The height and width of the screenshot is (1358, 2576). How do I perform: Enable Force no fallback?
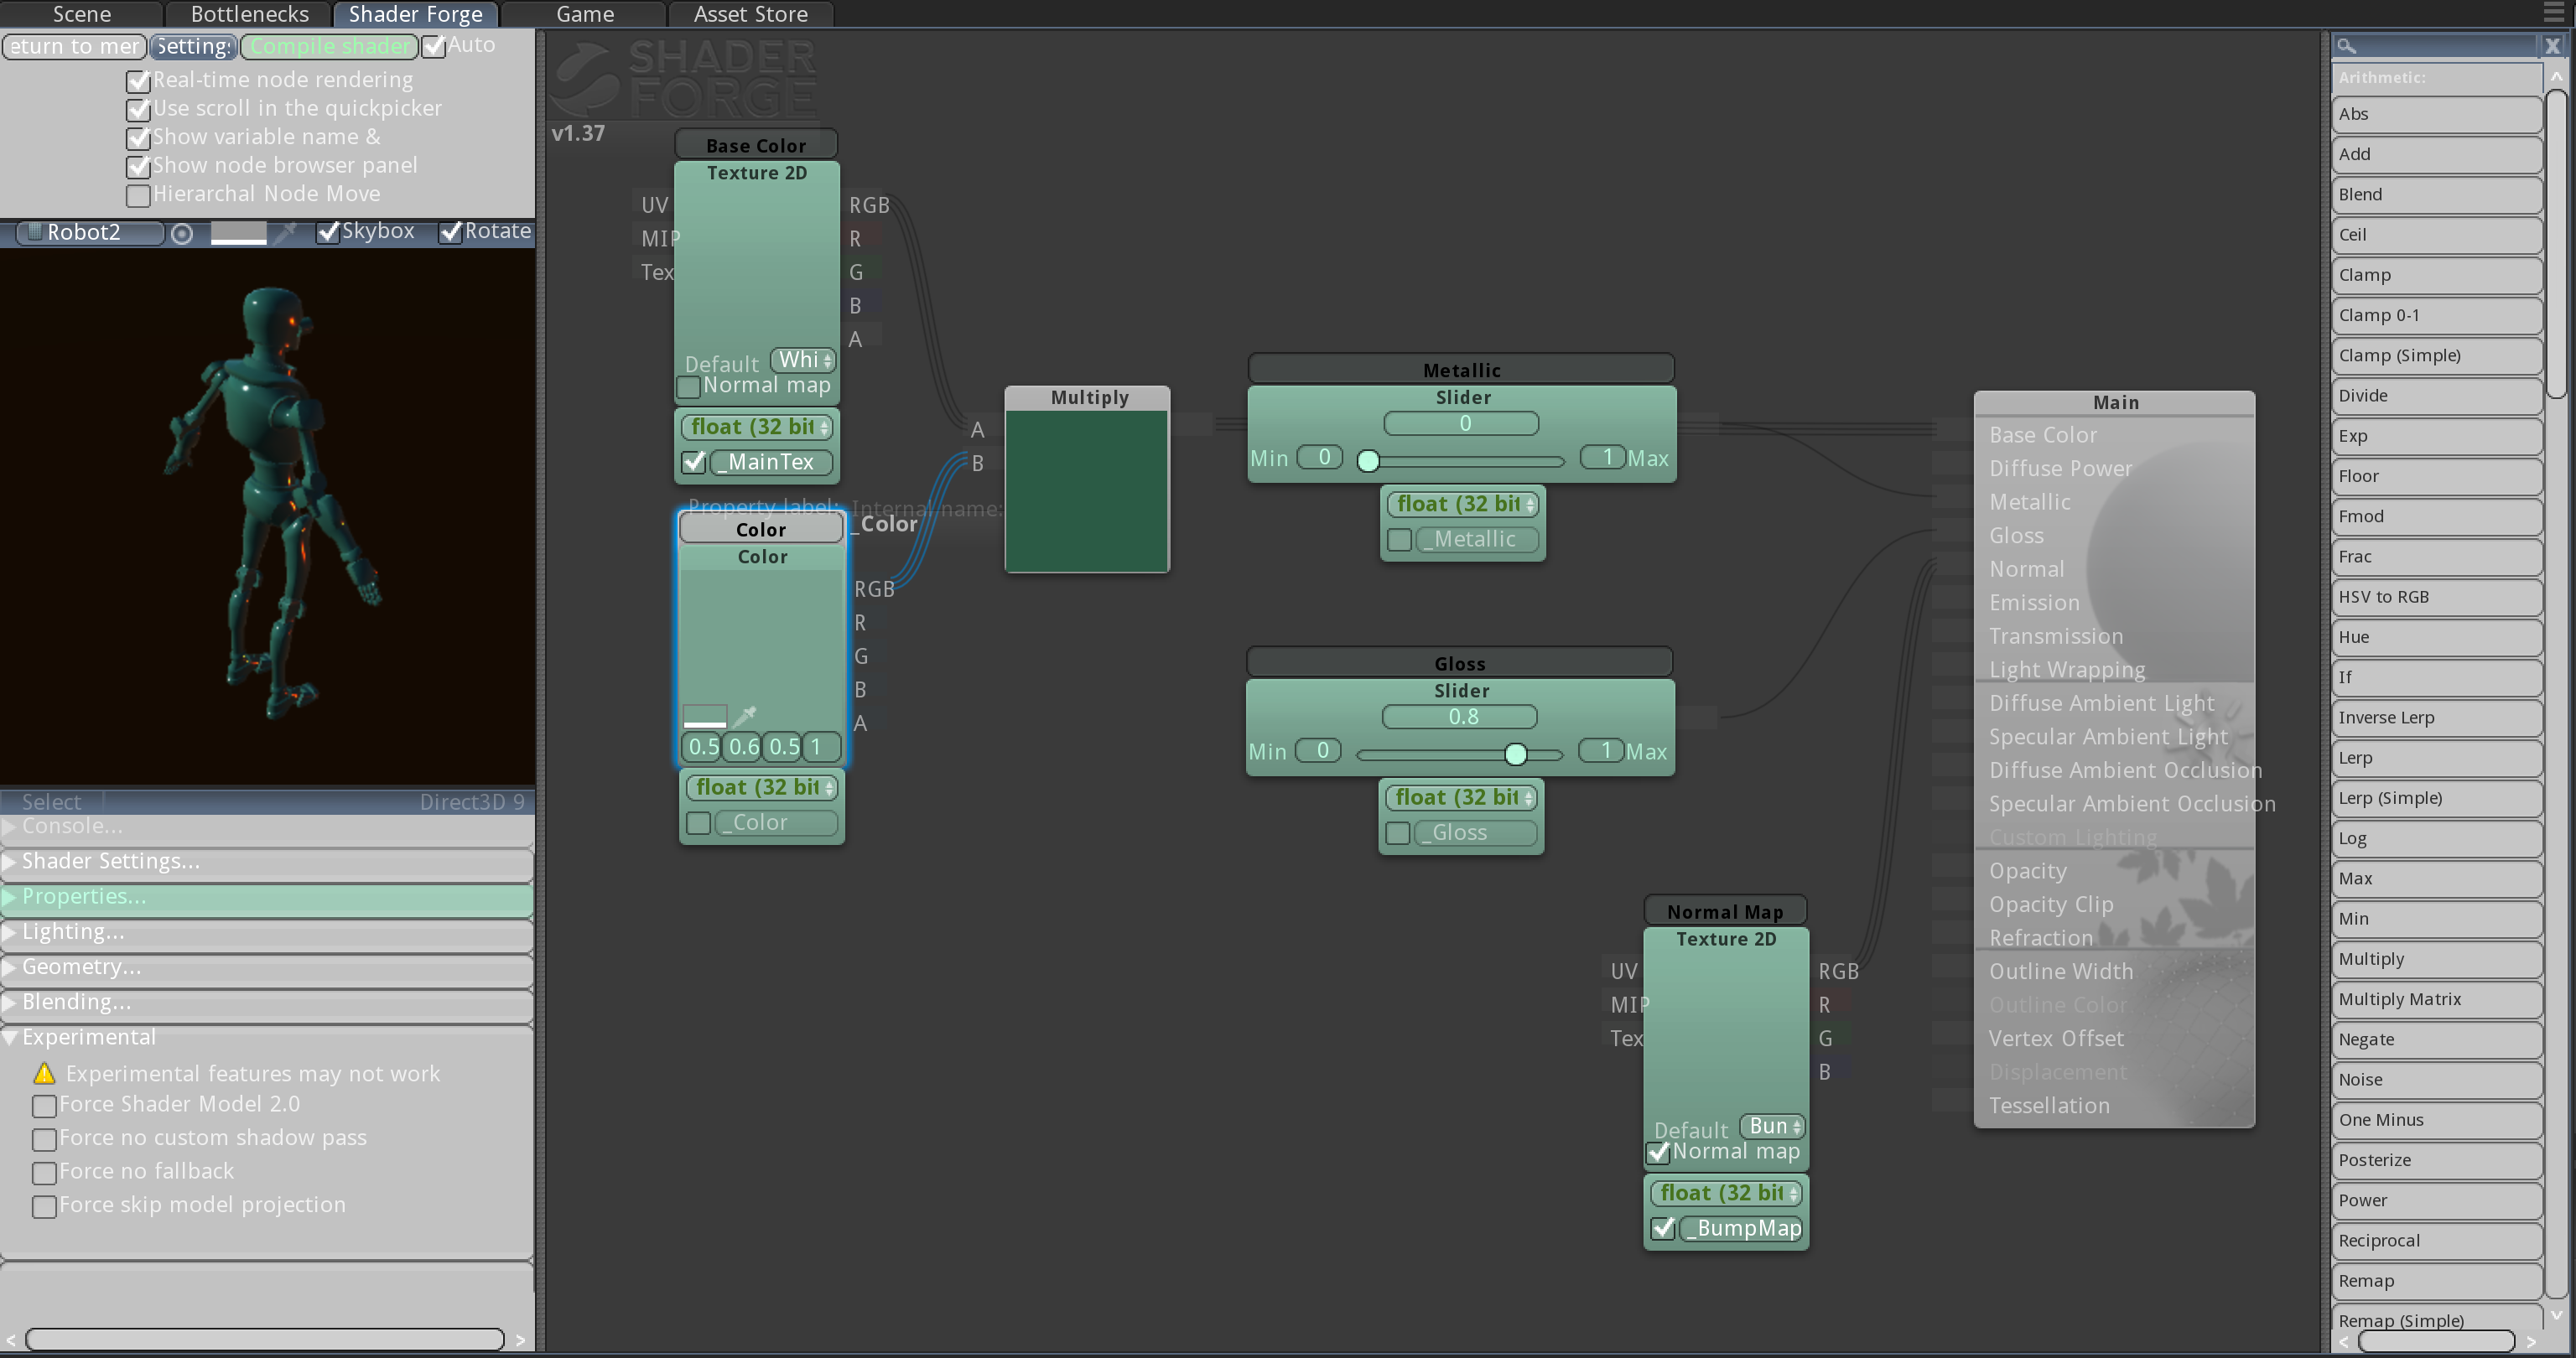point(44,1173)
